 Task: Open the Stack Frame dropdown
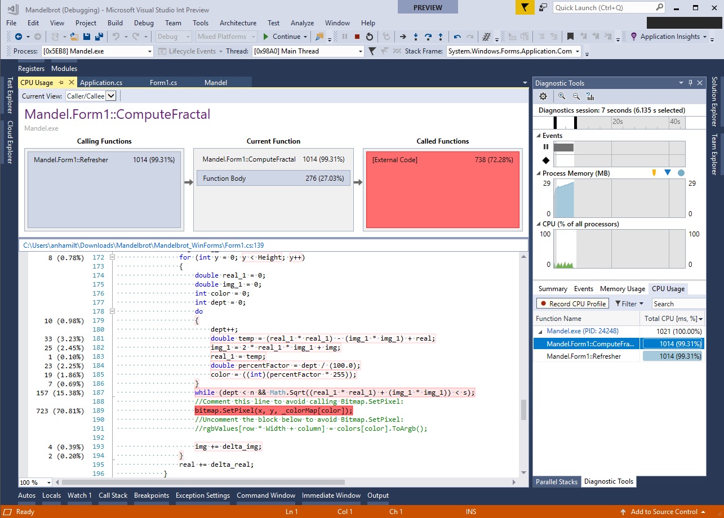click(514, 51)
